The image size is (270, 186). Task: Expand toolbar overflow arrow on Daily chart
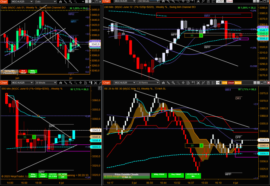pyautogui.click(x=83, y=2)
